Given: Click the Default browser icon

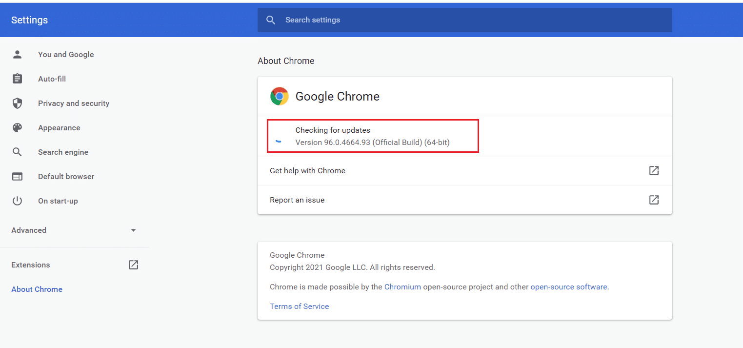Looking at the screenshot, I should pyautogui.click(x=18, y=176).
